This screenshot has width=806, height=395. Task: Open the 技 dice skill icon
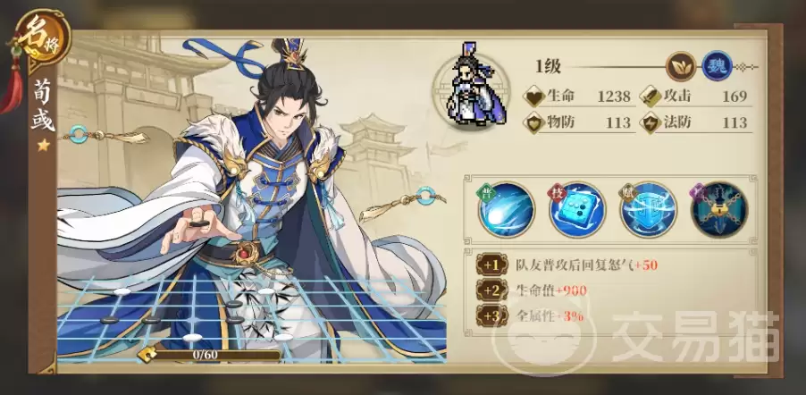576,210
